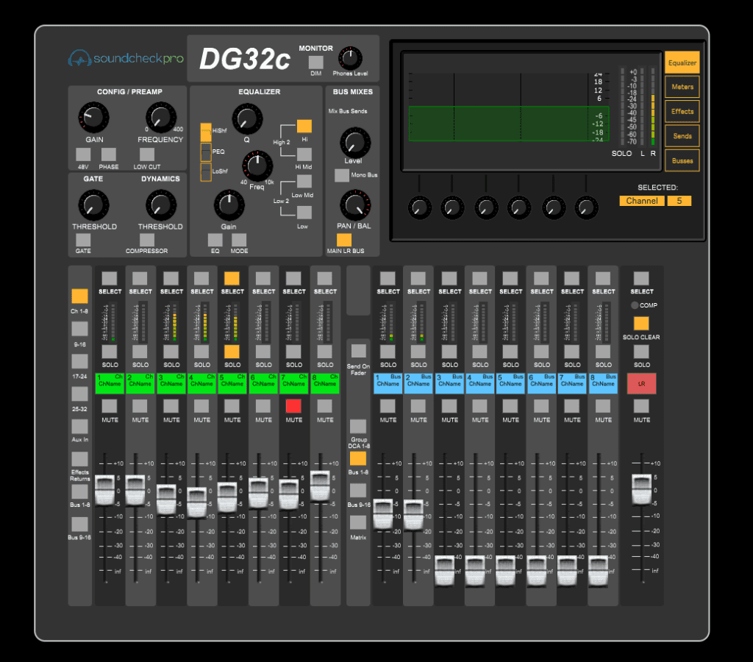
Task: Click the red LR main label
Action: [641, 383]
